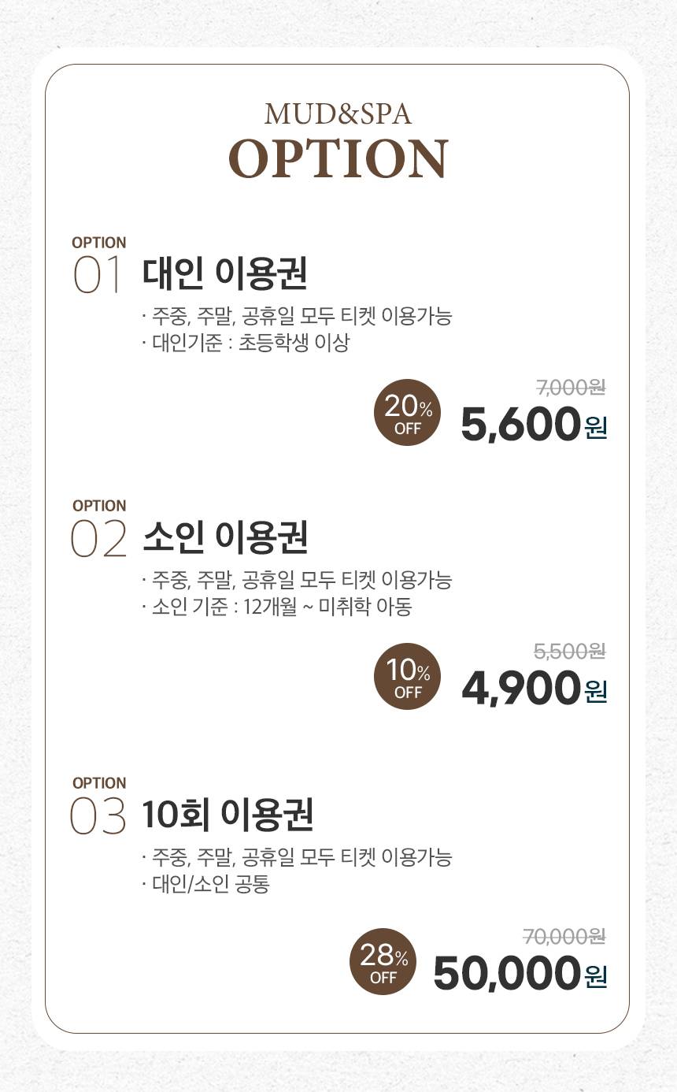Screen dimensions: 677x1092
Task: Click the 4,900원 discounted price
Action: 534,689
